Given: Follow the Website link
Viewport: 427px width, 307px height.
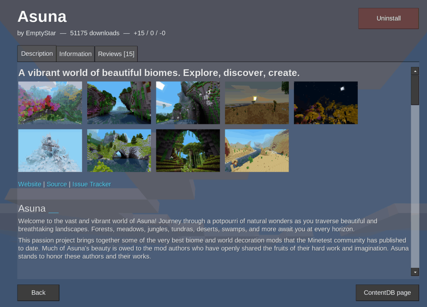Looking at the screenshot, I should coord(30,184).
